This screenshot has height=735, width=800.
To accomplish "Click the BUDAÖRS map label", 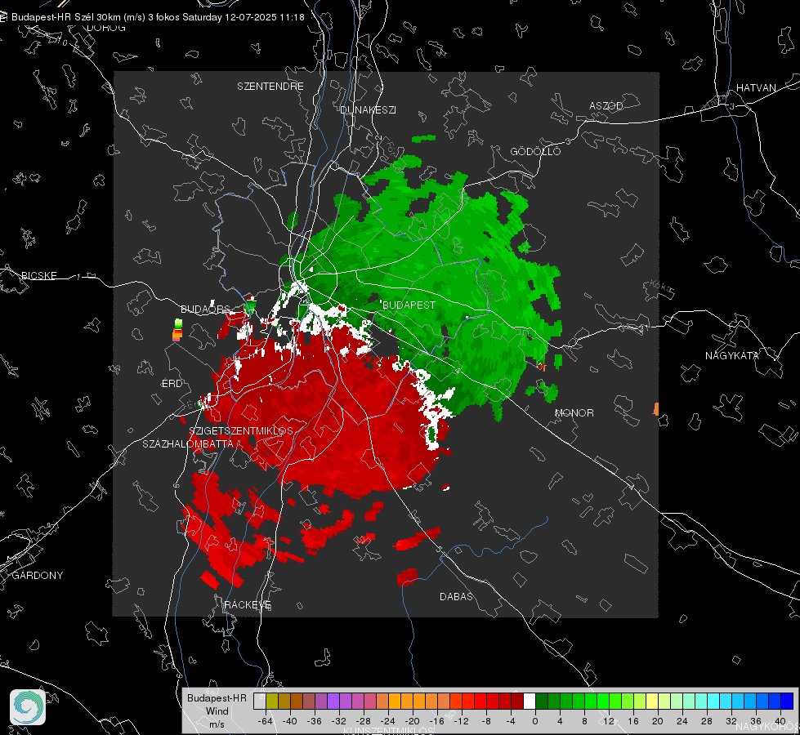I will point(205,309).
